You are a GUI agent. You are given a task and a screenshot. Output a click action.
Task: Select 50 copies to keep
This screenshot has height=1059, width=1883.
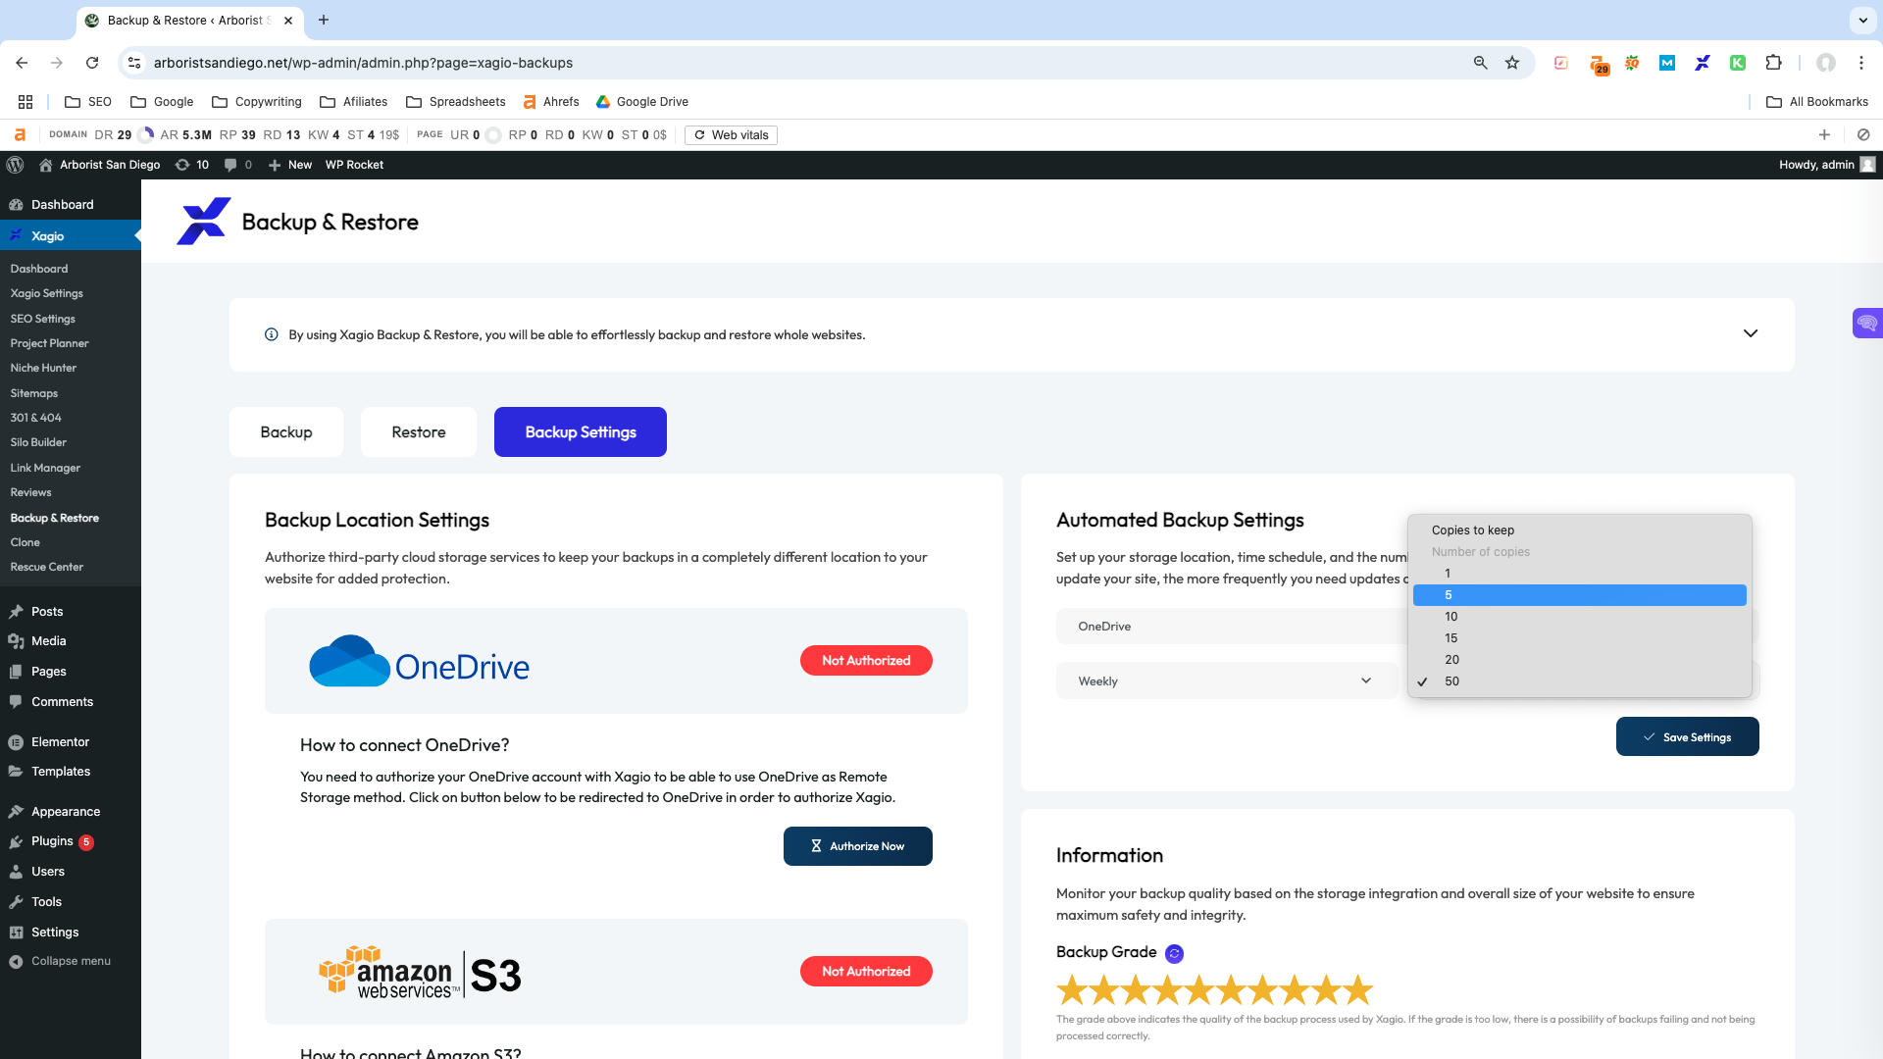[1579, 681]
